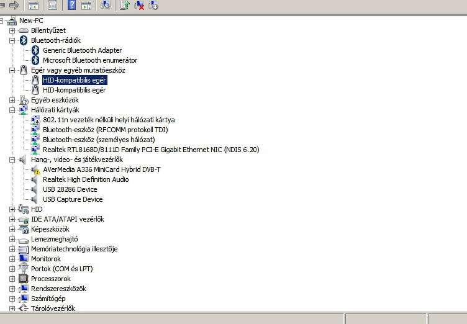Click the New-PC computer icon

[12, 21]
